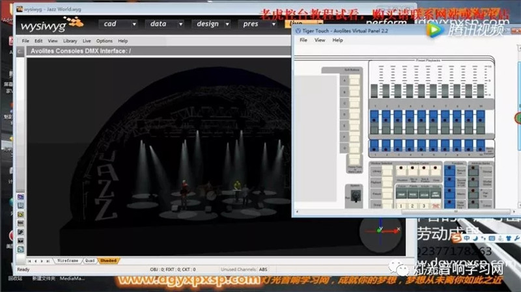This screenshot has height=292, width=521.
Task: Click the jump-to-first-tab arrow beside Wireframe
Action: click(29, 261)
